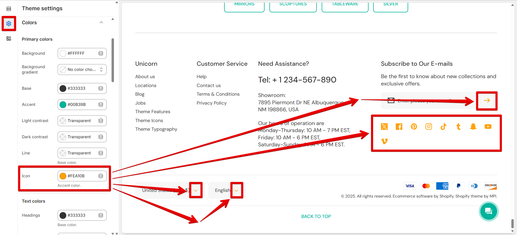Open the Sections panel icon in sidebar
The height and width of the screenshot is (235, 517).
pyautogui.click(x=9, y=9)
